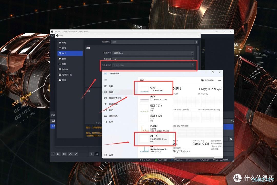Select 音频 in OBS settings sidebar
Image resolution: width=277 pixels, height=185 pixels.
coord(70,59)
